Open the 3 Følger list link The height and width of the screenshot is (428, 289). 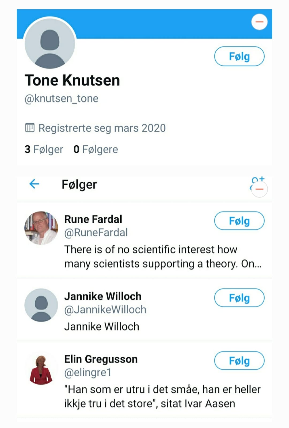(44, 149)
